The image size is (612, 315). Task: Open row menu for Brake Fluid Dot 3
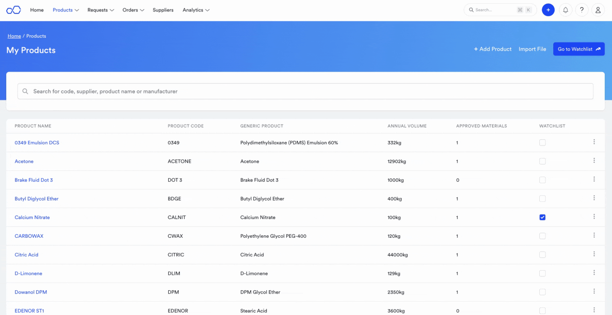pyautogui.click(x=594, y=179)
